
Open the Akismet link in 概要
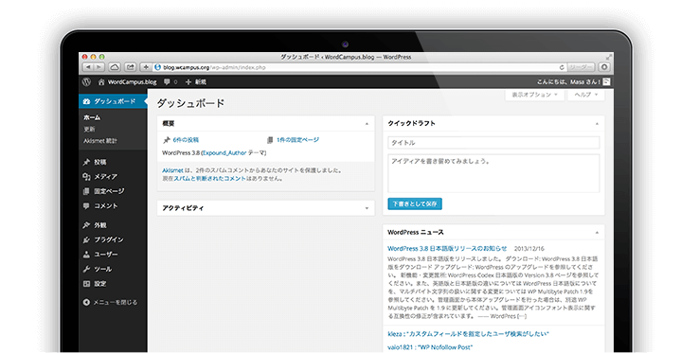pyautogui.click(x=172, y=170)
